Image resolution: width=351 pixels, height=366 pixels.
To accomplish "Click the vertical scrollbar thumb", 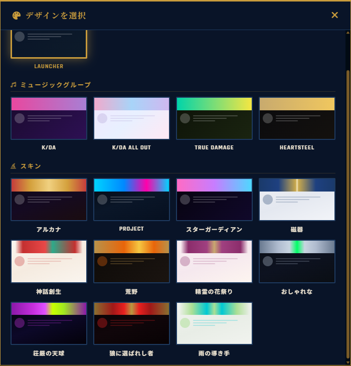I will [348, 215].
